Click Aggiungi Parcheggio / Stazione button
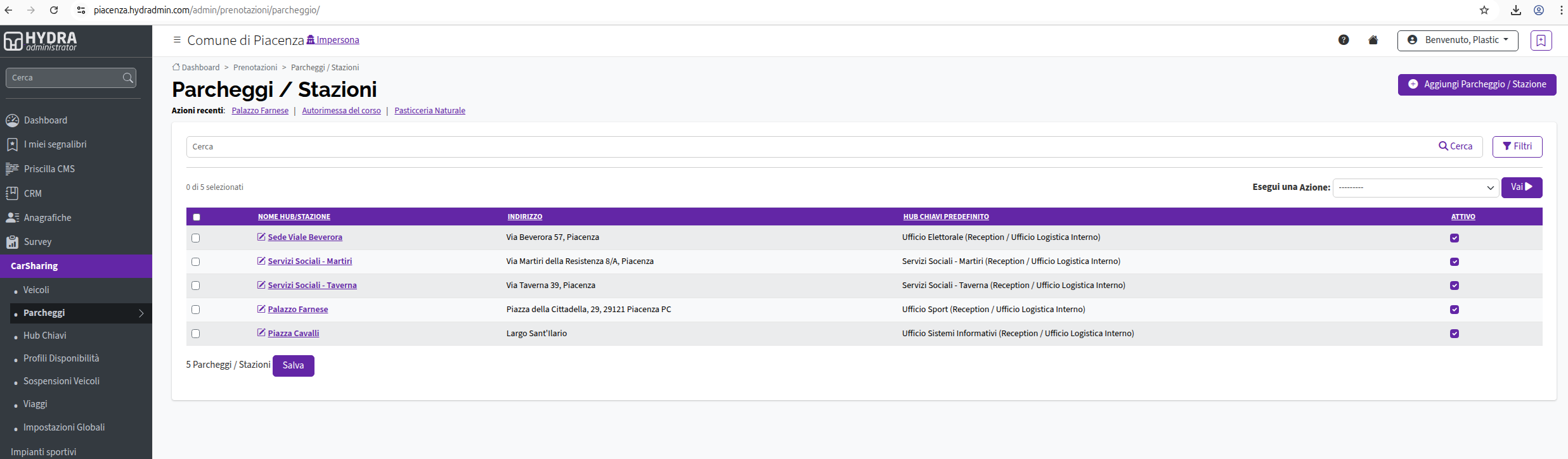This screenshot has width=1568, height=459. click(1477, 85)
